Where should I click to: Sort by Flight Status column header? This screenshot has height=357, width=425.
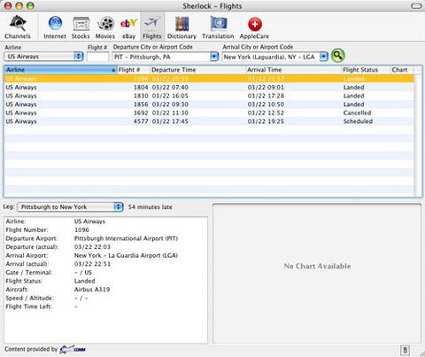coord(366,70)
